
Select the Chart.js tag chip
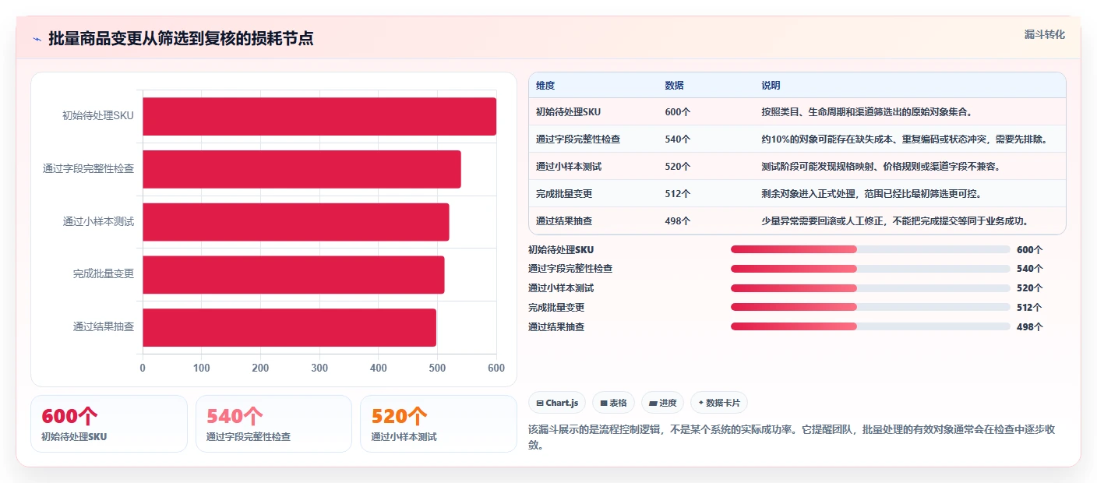tap(557, 403)
